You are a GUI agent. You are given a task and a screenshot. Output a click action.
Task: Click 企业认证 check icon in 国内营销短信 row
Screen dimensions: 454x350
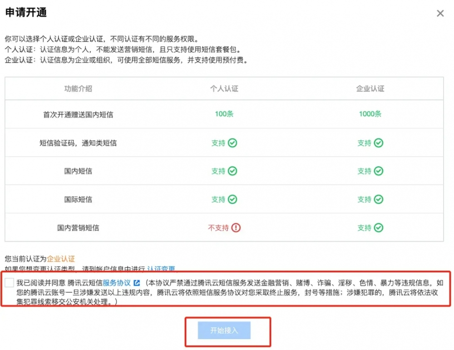[x=378, y=228]
